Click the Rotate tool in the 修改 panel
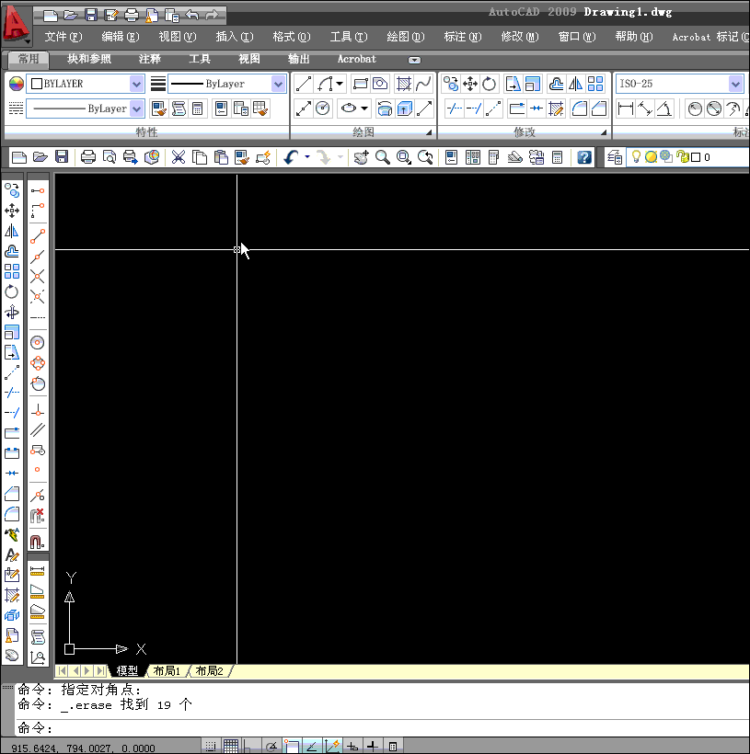This screenshot has width=750, height=754. point(489,84)
